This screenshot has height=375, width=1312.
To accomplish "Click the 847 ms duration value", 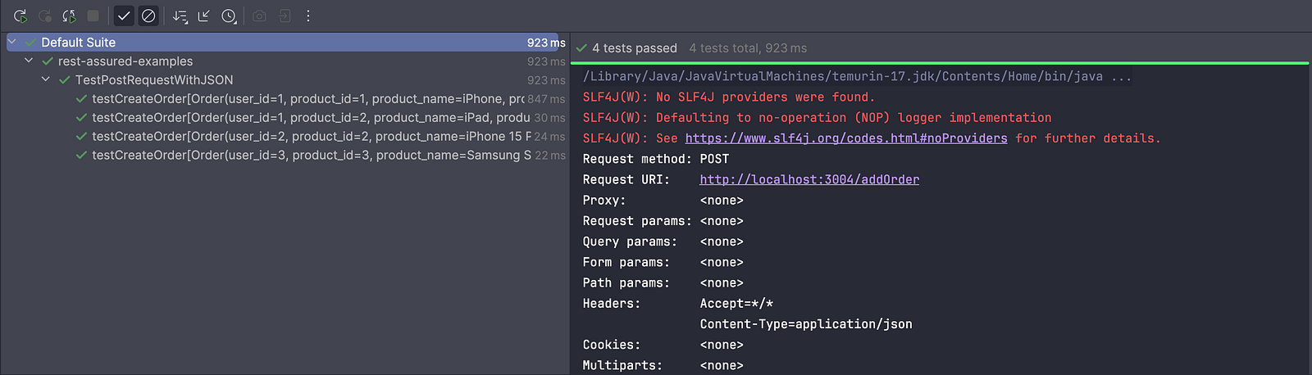I will click(x=546, y=99).
